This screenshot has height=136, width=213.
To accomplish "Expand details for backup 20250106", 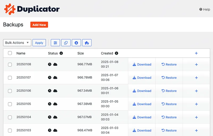I will click(196, 91).
